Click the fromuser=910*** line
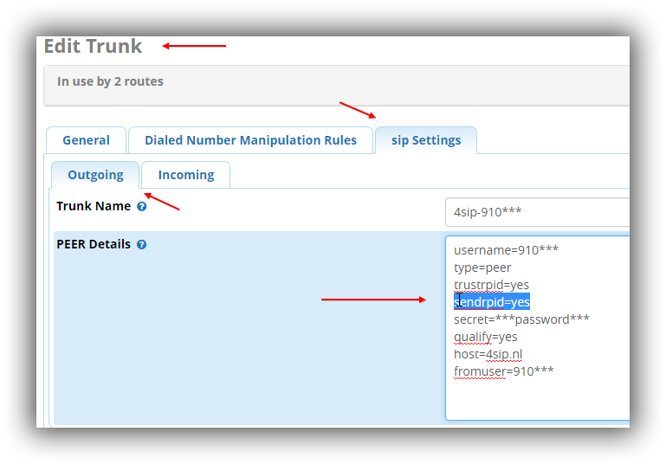The width and height of the screenshot is (666, 464). tap(503, 371)
